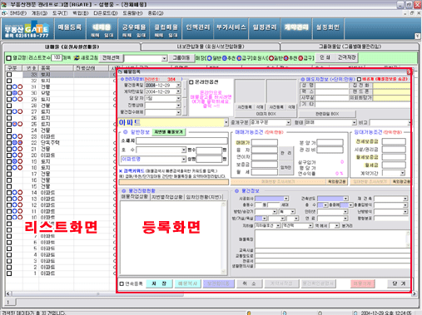422x315 pixels.
Task: Click the list count field showing 100
Action: [57, 57]
